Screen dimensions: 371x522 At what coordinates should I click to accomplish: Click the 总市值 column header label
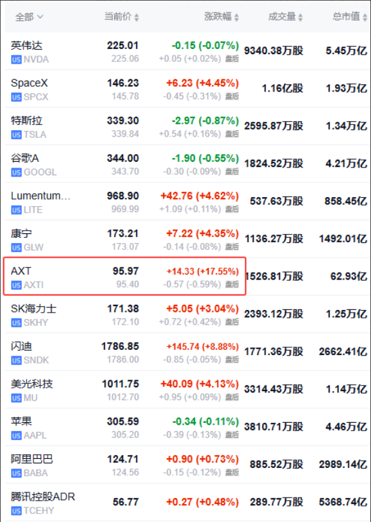click(x=347, y=17)
